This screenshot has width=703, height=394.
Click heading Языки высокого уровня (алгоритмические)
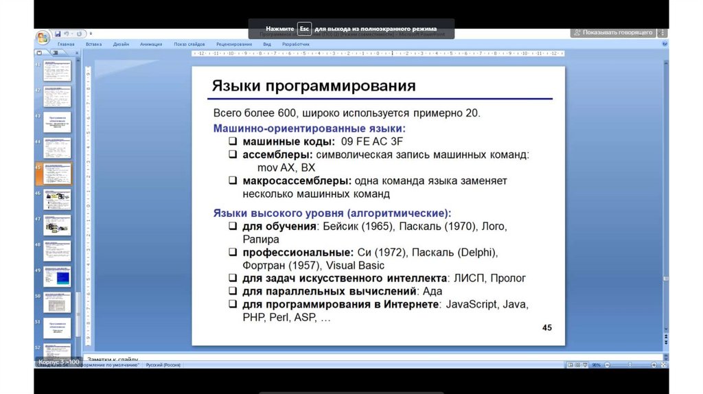[332, 213]
